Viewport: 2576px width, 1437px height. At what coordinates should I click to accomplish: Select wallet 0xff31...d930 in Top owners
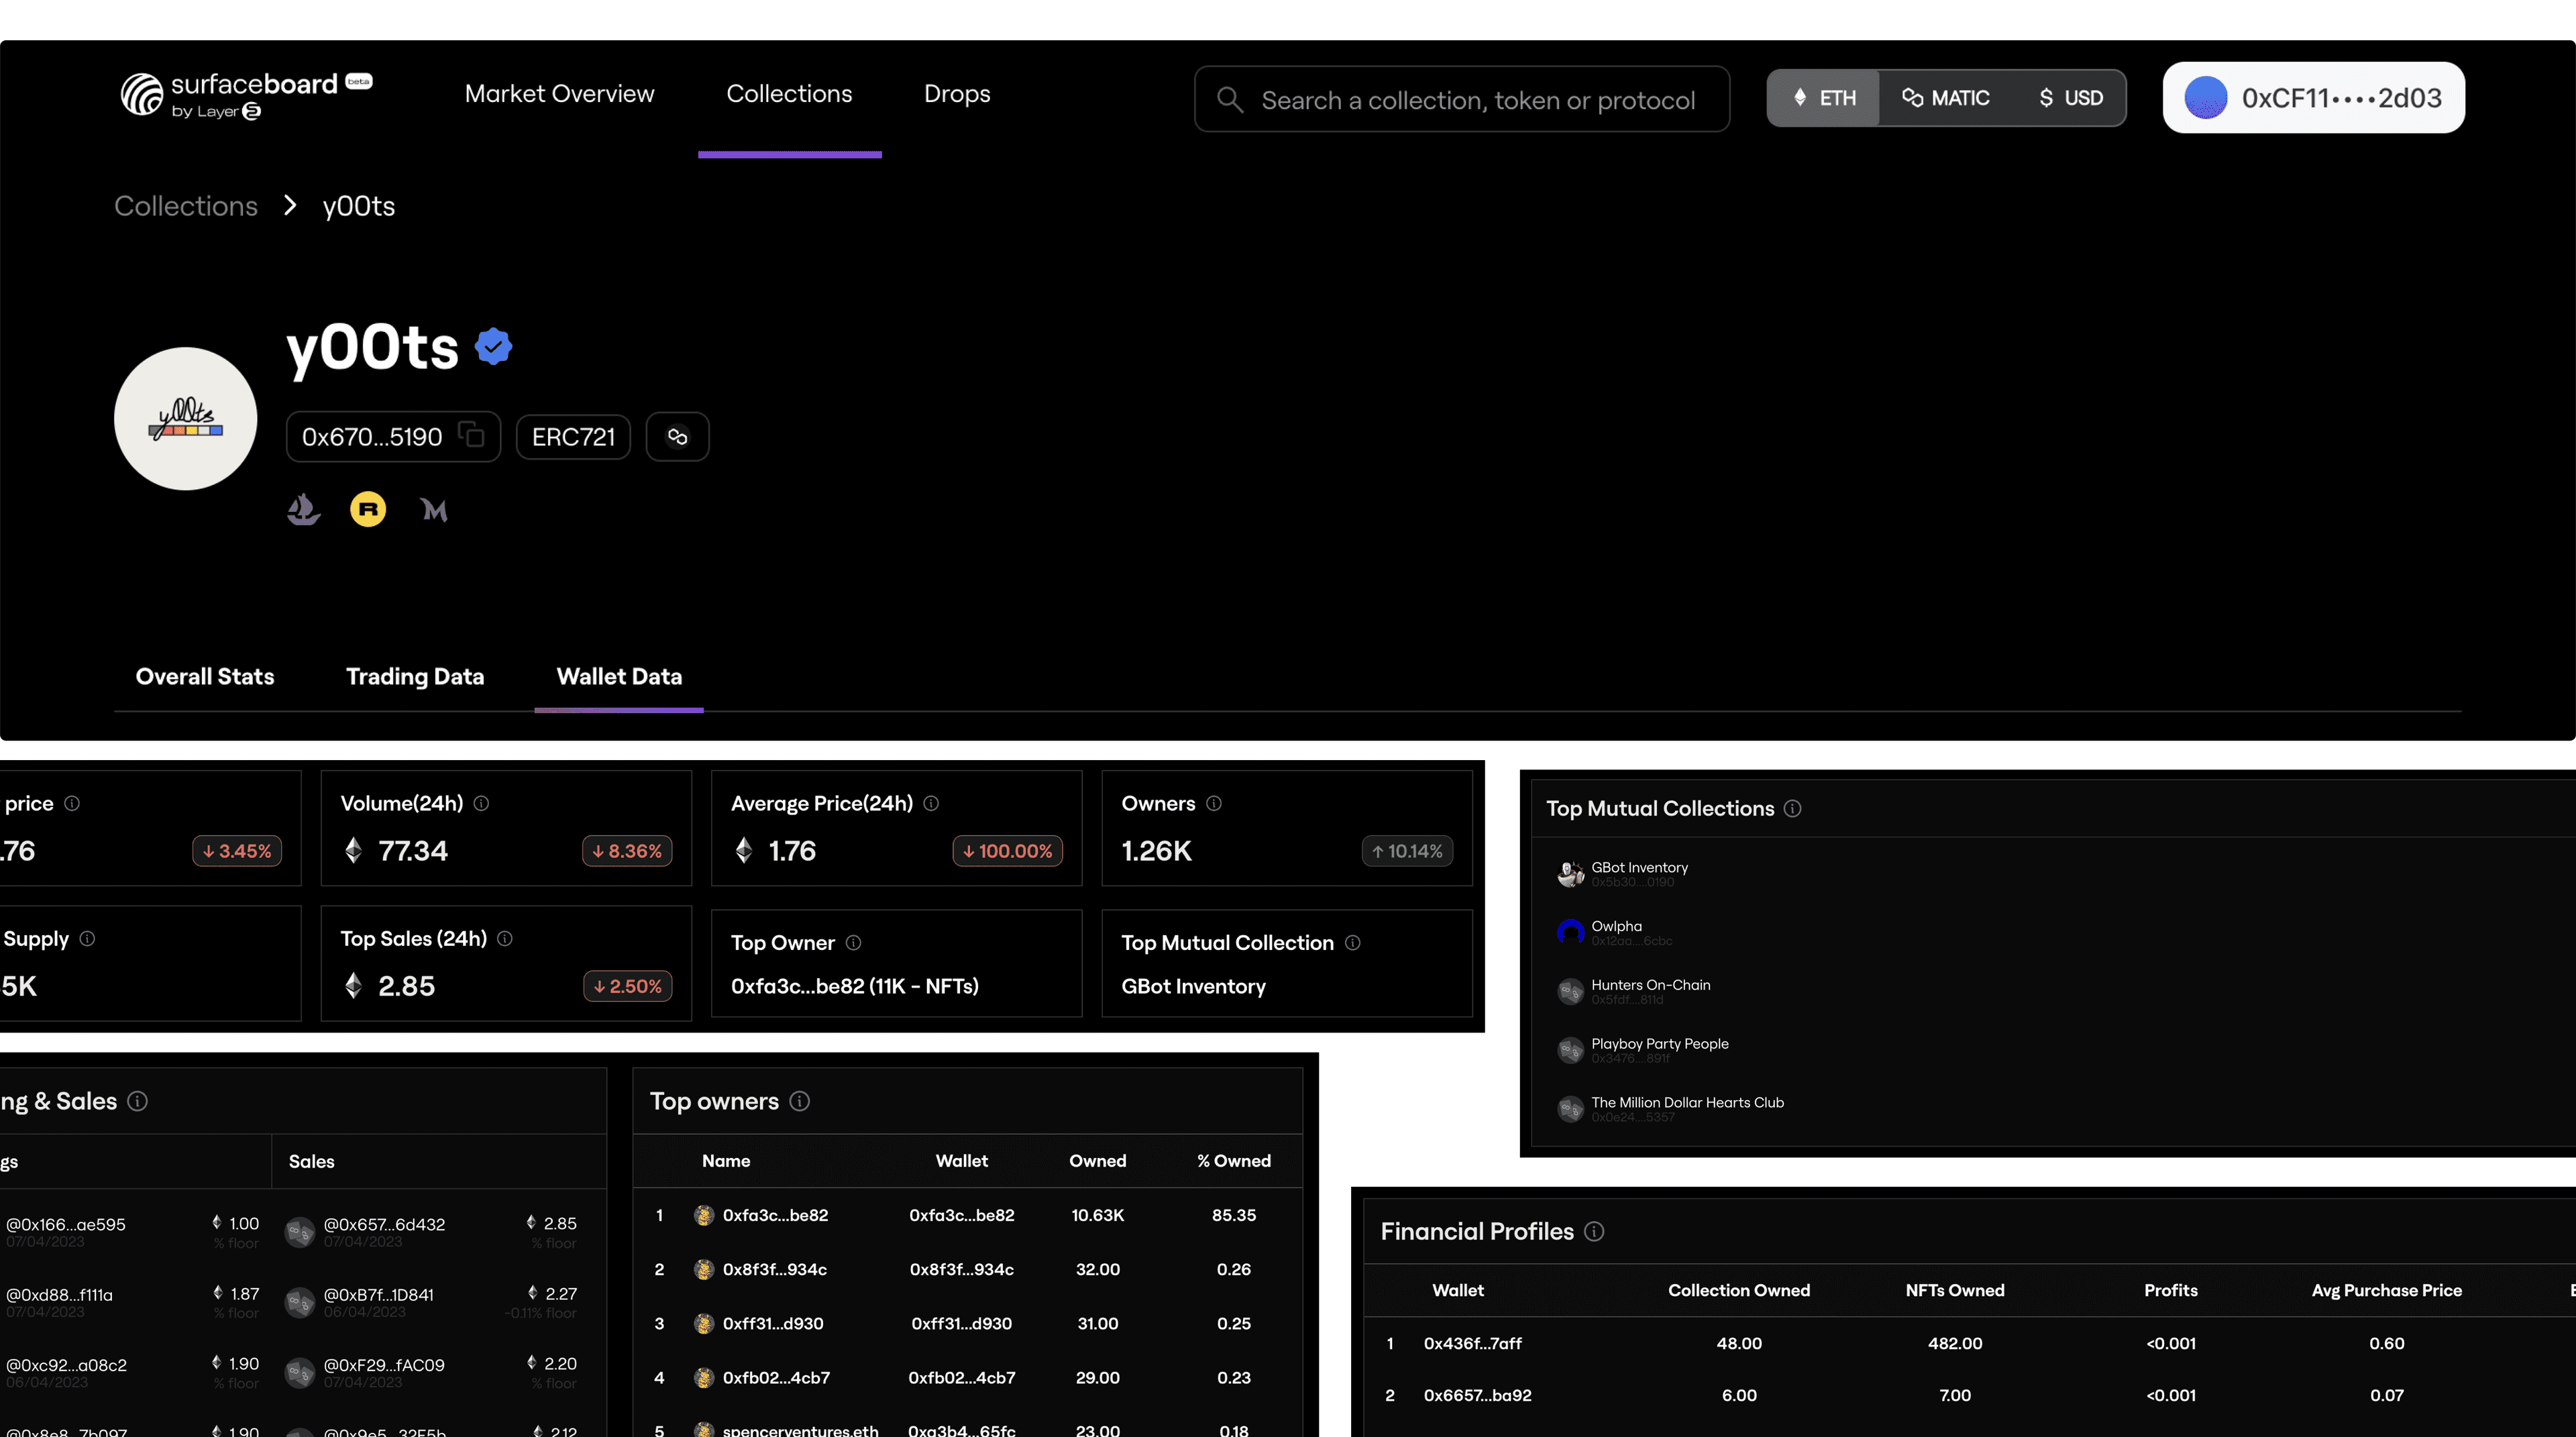pos(961,1324)
